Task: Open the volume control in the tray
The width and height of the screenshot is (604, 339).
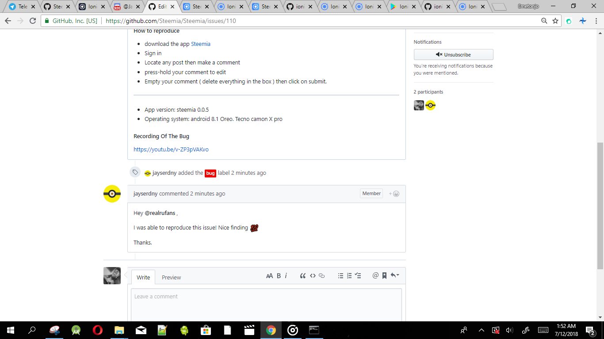Action: coord(509,330)
